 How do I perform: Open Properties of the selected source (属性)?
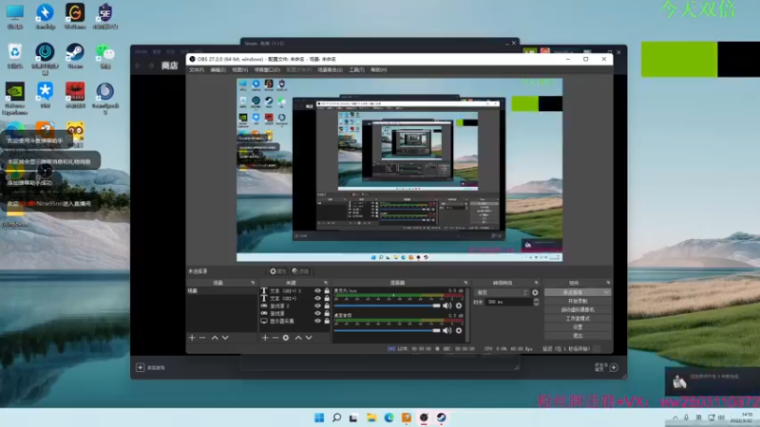pos(277,271)
